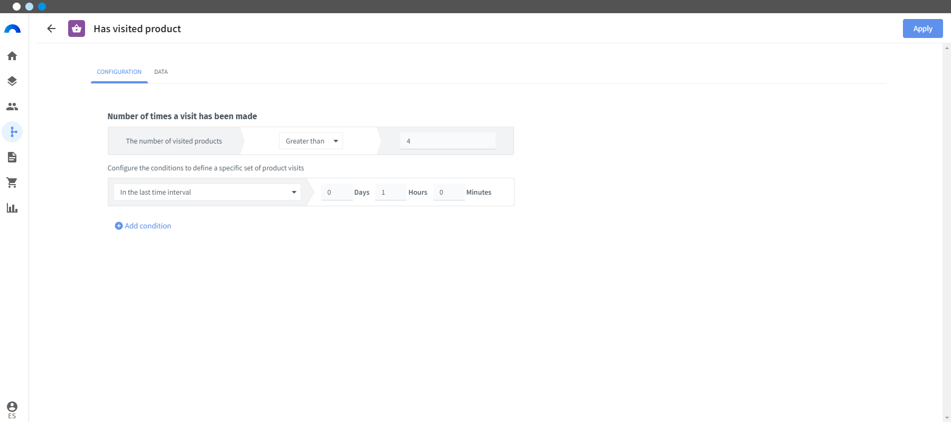Click the Hours input field
This screenshot has width=951, height=422.
[391, 192]
